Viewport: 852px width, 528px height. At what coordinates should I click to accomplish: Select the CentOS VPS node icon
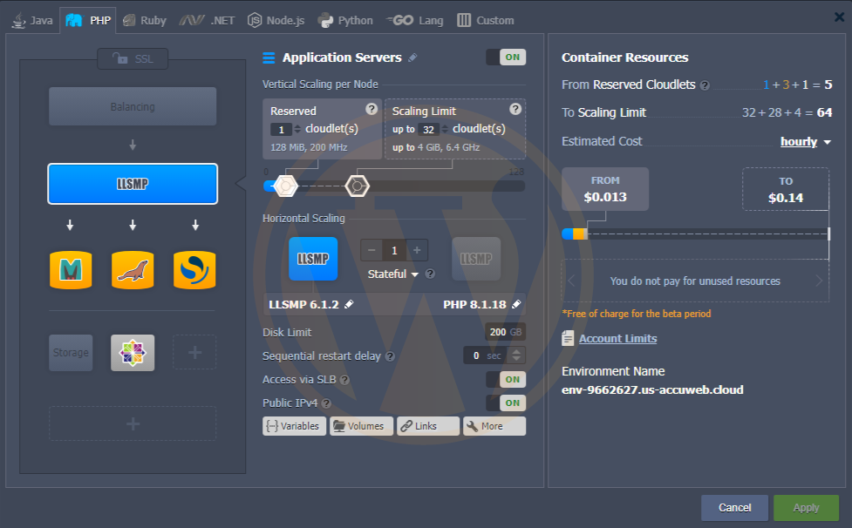(133, 353)
